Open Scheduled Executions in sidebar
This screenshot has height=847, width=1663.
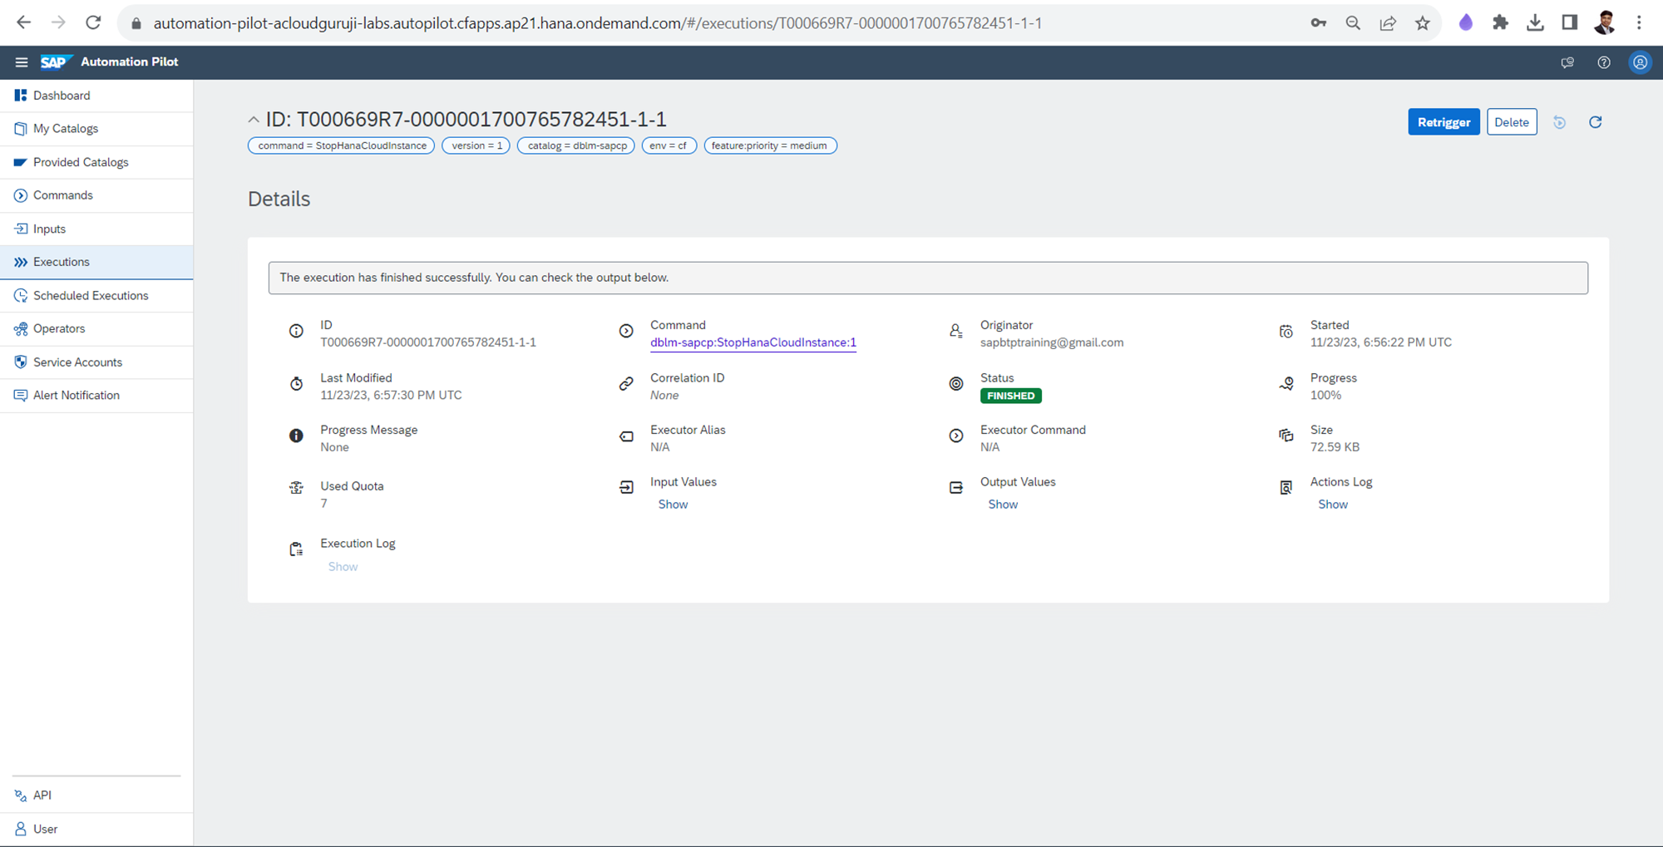point(91,296)
